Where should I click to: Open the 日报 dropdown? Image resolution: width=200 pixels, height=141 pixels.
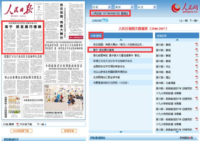pos(102,7)
